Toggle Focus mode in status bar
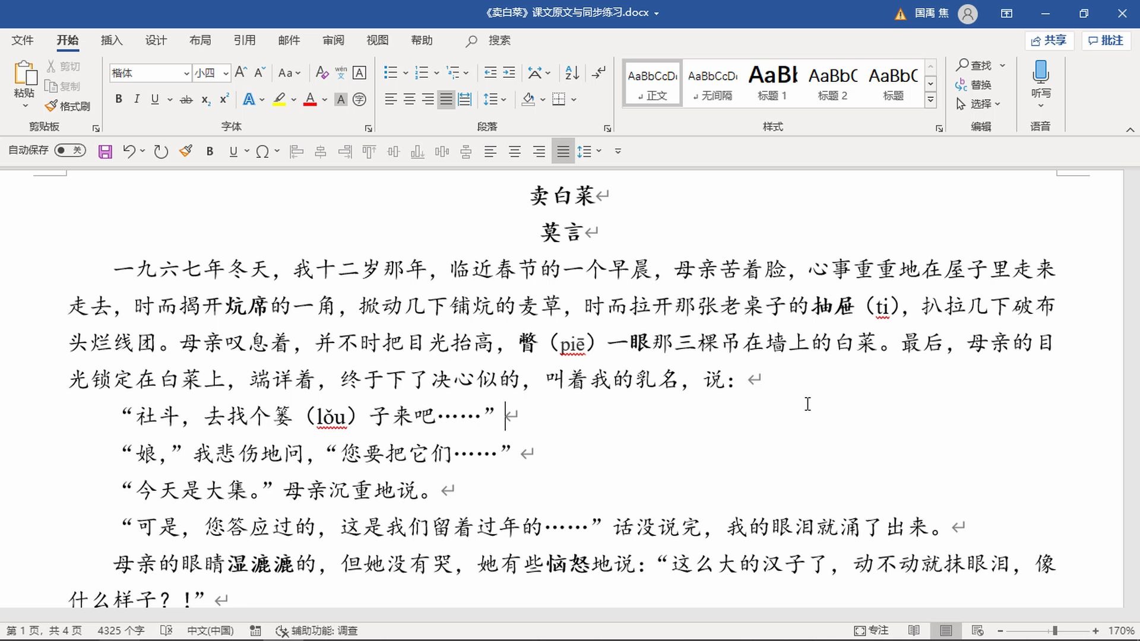This screenshot has height=641, width=1140. click(871, 630)
